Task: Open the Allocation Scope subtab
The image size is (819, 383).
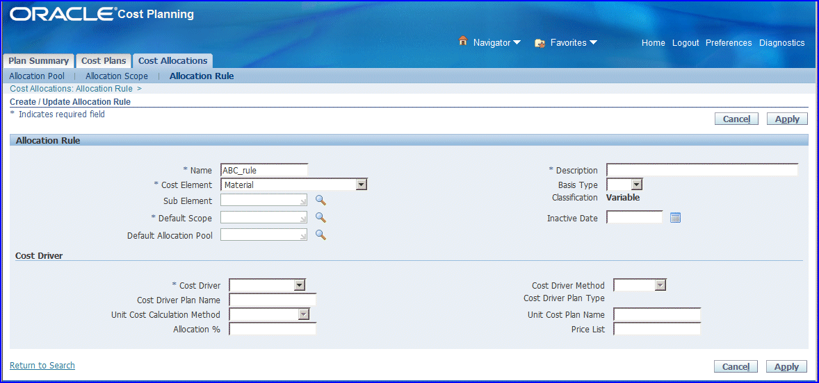Action: click(117, 76)
